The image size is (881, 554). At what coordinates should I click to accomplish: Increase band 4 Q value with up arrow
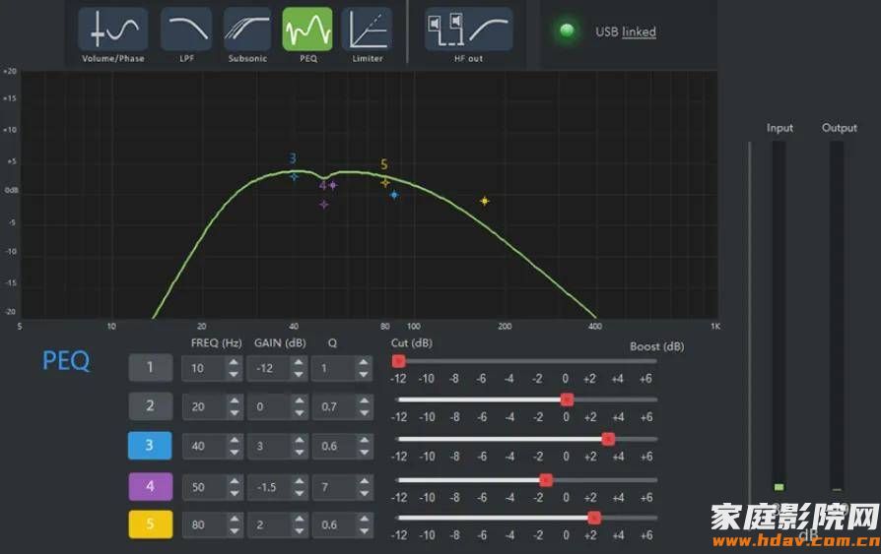364,481
